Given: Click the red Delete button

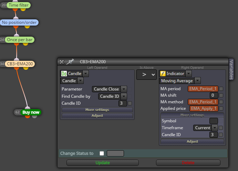Looking at the screenshot, I should coord(188,163).
